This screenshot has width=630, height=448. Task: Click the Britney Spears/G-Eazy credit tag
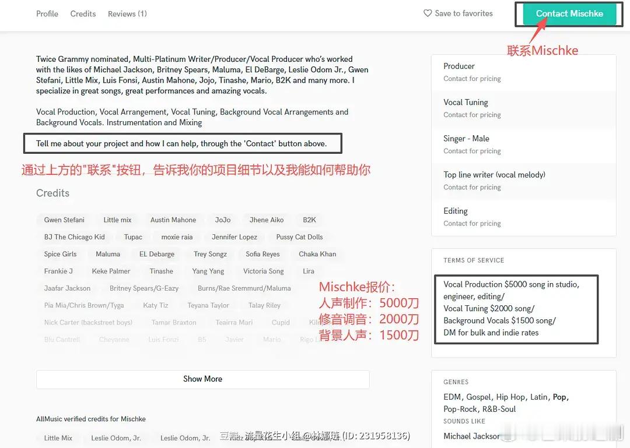pos(144,288)
